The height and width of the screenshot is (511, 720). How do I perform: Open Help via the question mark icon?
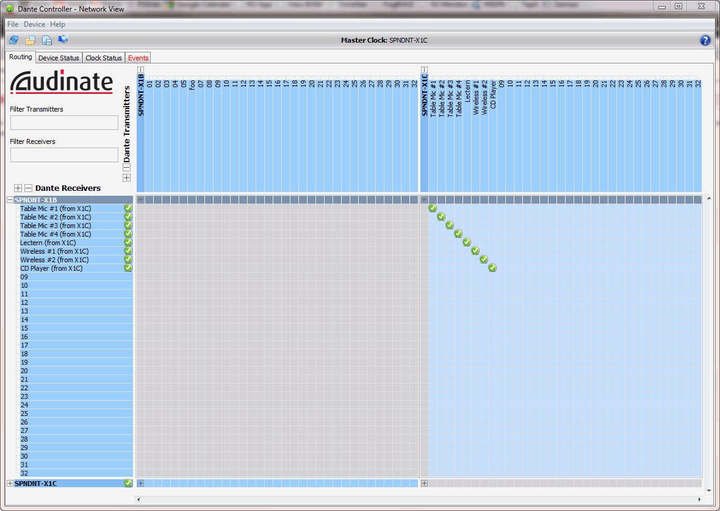click(x=705, y=40)
